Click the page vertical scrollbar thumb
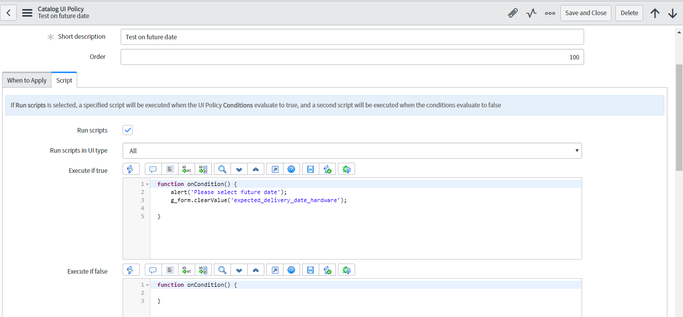This screenshot has width=683, height=317. (x=679, y=116)
